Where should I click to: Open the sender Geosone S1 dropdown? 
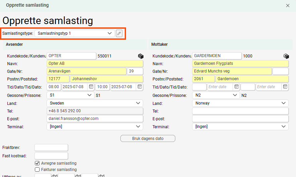coord(90,95)
